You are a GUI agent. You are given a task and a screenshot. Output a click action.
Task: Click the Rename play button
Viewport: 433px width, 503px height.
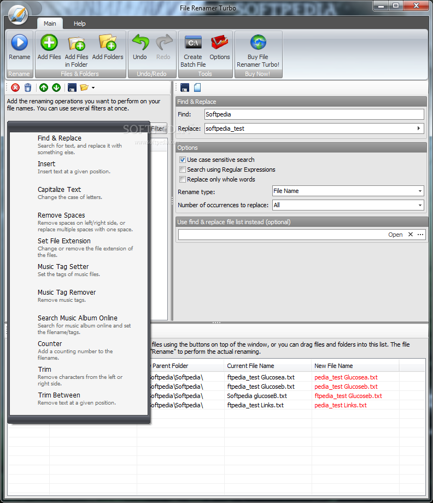click(19, 42)
